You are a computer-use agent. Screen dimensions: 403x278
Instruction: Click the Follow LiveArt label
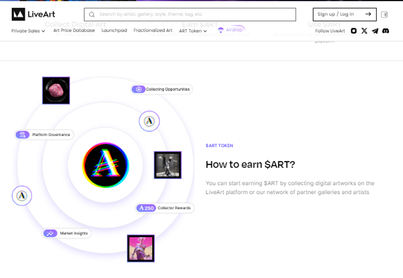[330, 31]
